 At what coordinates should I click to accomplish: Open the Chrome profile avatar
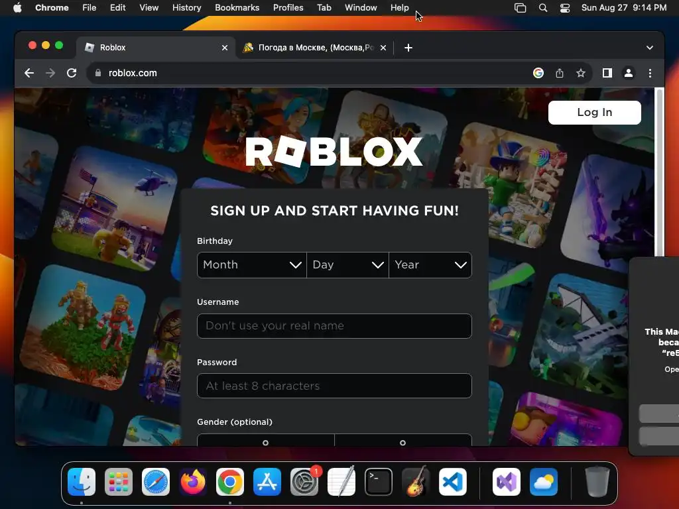click(x=629, y=73)
